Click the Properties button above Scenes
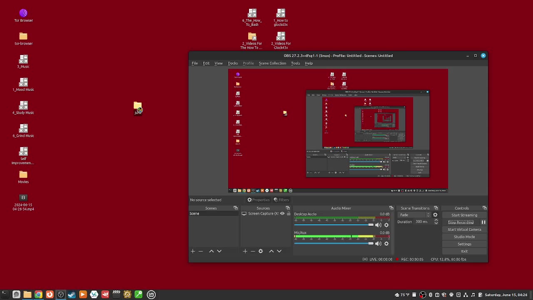The height and width of the screenshot is (300, 533). 258,200
